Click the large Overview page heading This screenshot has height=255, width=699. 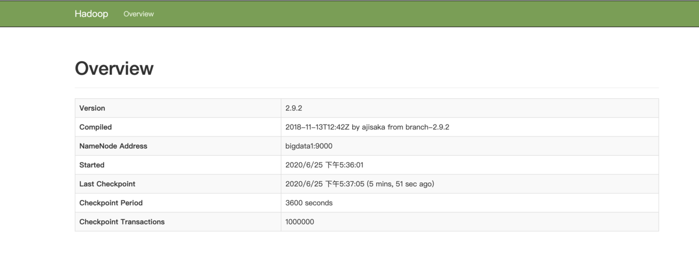point(114,69)
